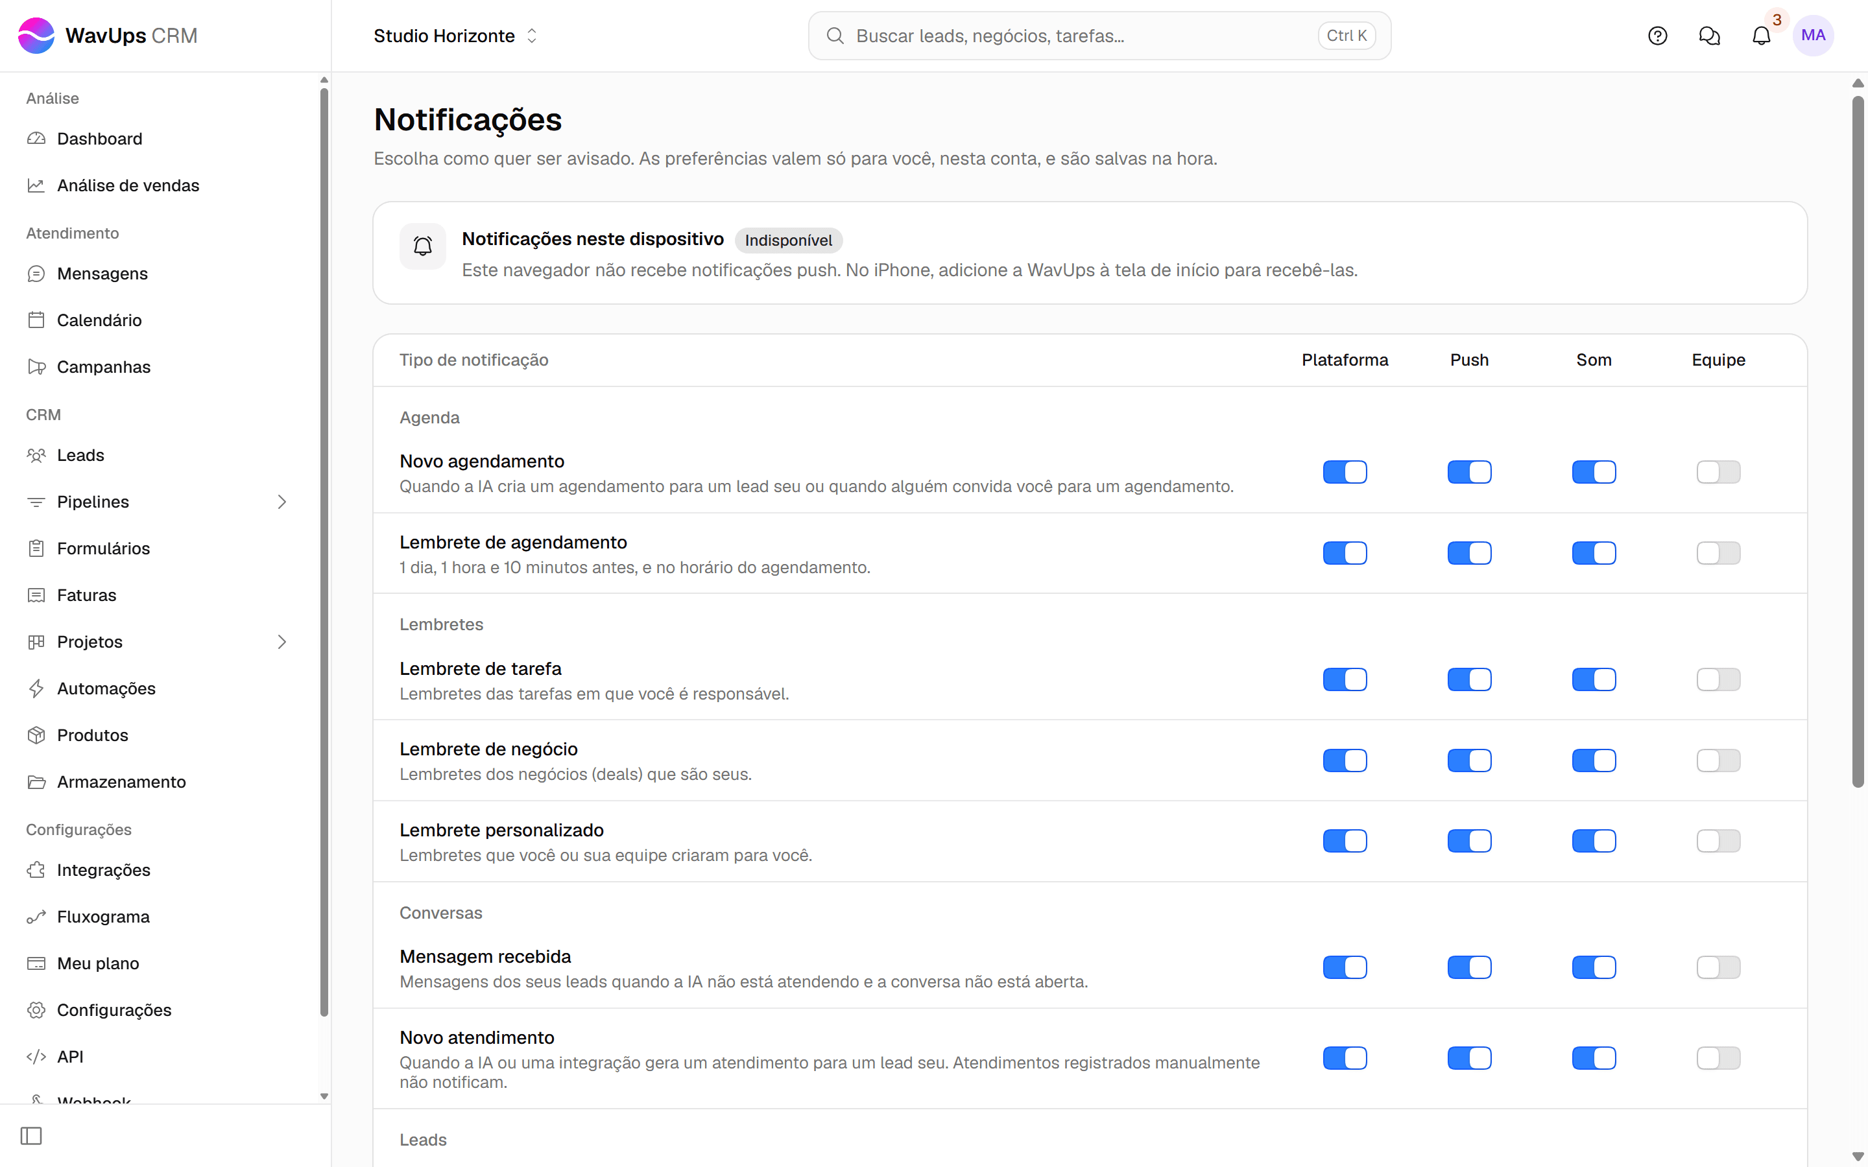Screen dimensions: 1868x1167
Task: Click the Faturas invoice icon
Action: 36,595
